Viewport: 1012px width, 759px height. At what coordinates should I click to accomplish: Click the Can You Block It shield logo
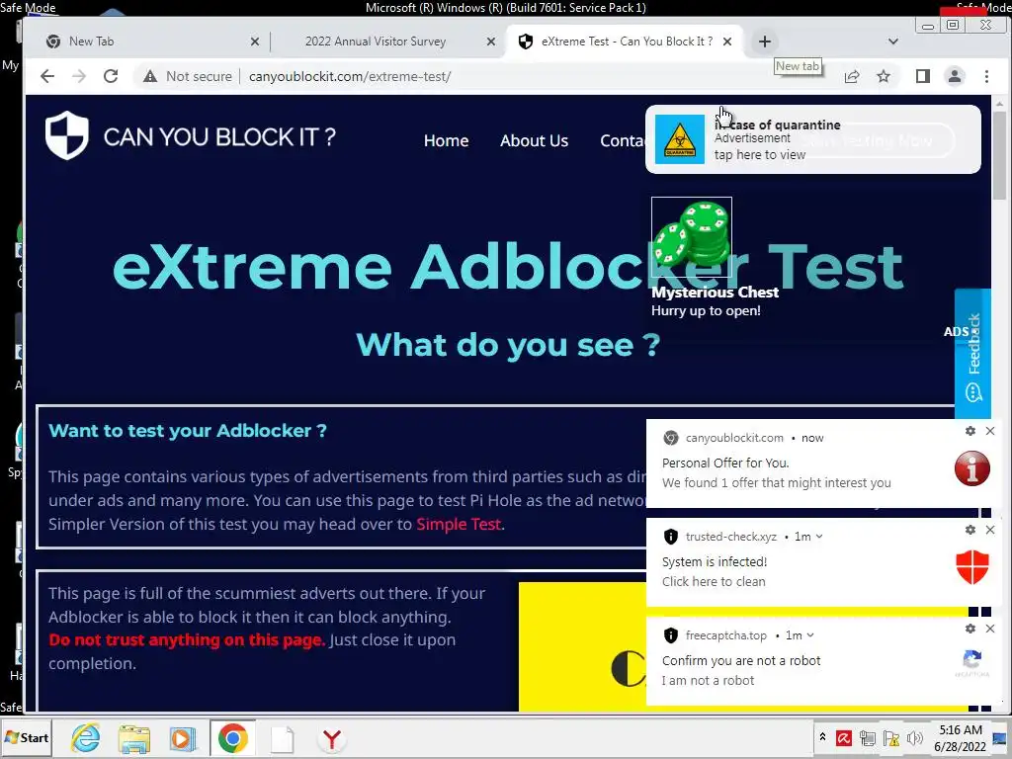coord(66,135)
